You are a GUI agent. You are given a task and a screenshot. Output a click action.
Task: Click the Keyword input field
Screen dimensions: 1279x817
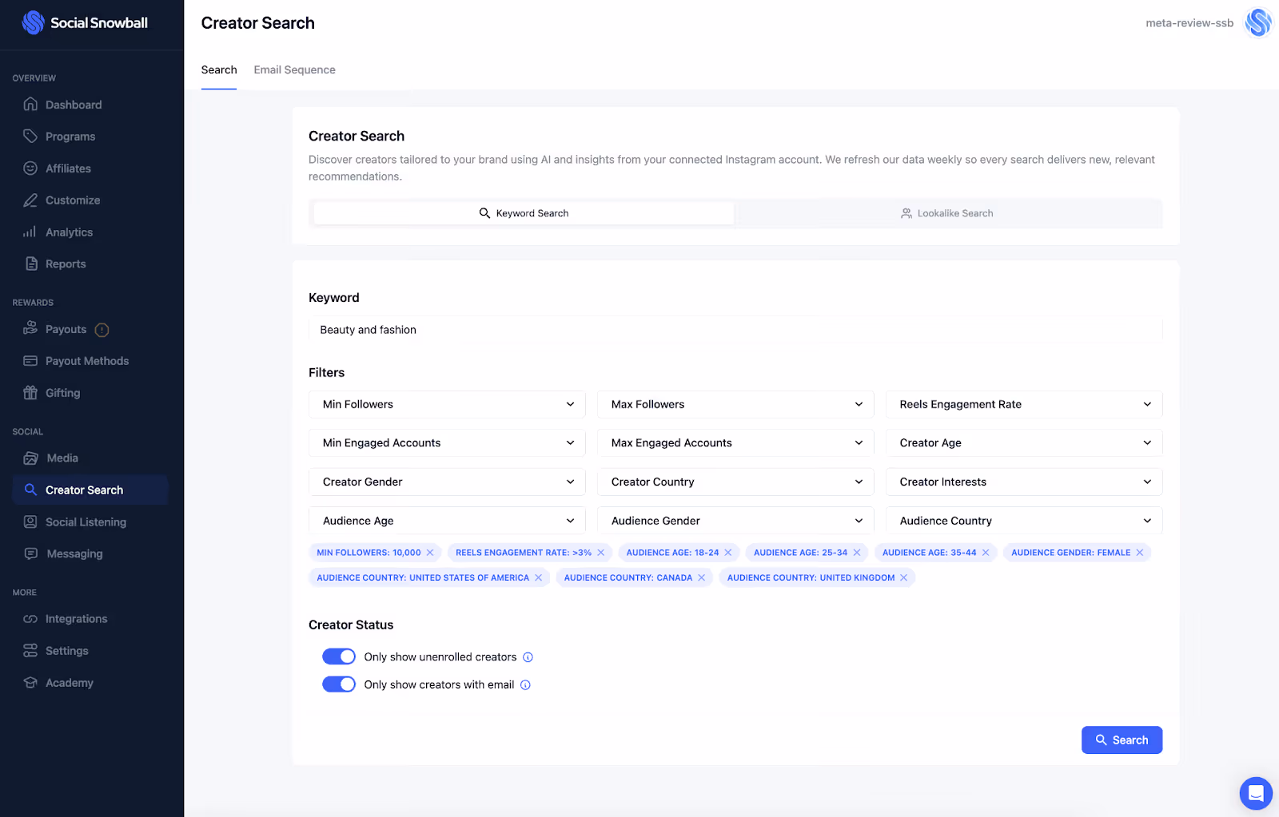point(735,330)
